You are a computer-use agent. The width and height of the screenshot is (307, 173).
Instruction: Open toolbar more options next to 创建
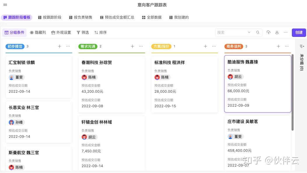point(285,32)
